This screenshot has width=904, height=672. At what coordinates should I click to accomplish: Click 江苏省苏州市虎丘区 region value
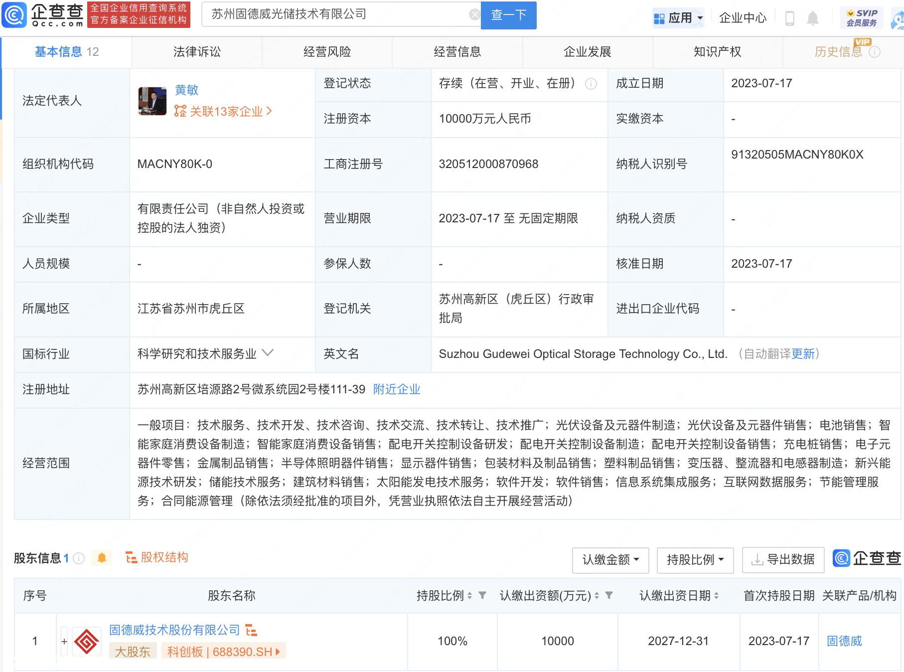[191, 309]
